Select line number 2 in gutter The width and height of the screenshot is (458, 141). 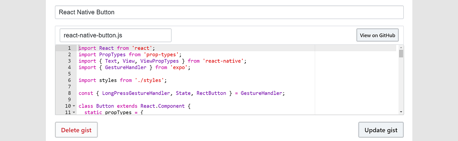click(69, 54)
